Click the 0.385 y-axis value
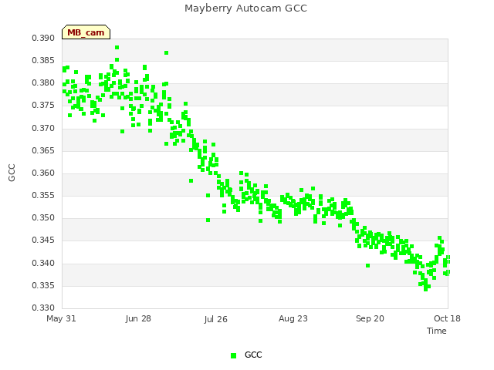The height and width of the screenshot is (370, 494). click(43, 60)
